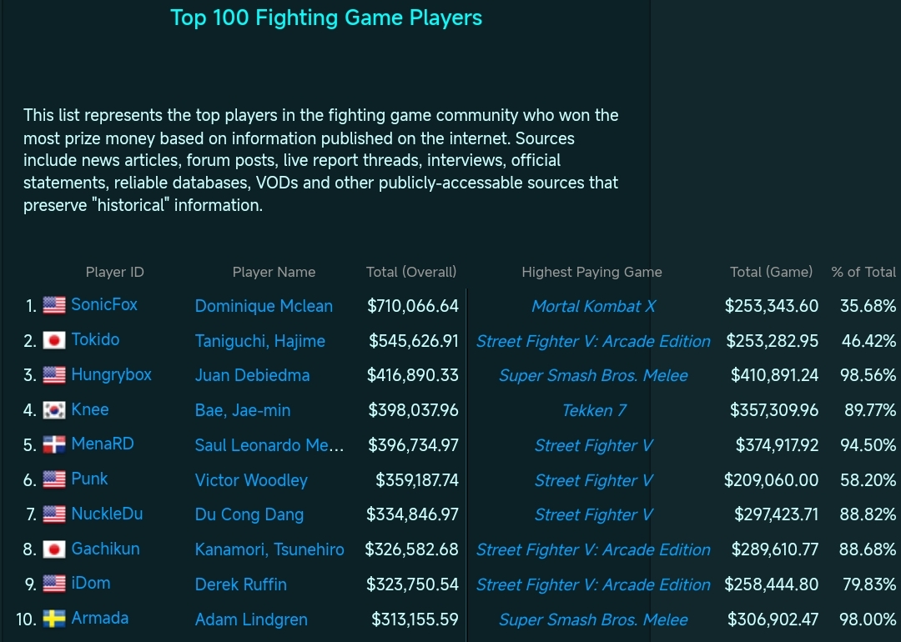
Task: Open Punk's Street Fighter V link
Action: click(x=593, y=480)
